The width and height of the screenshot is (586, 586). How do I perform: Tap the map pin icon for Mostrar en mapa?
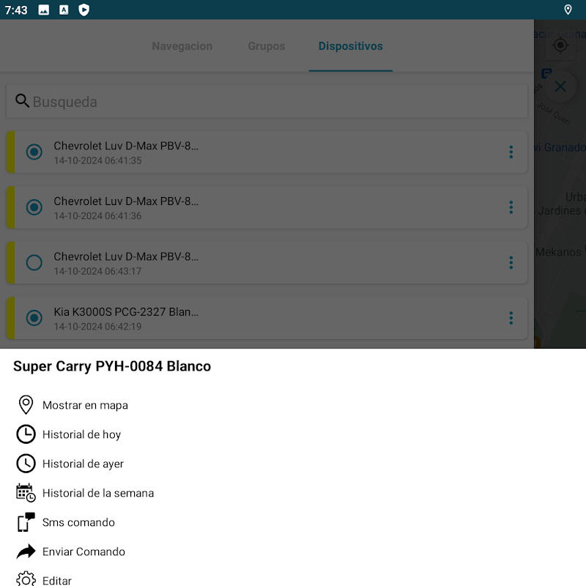26,405
